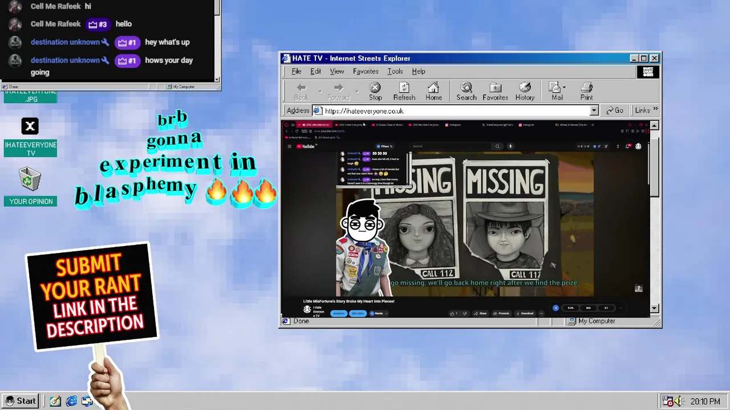Open the View menu
The width and height of the screenshot is (730, 410).
pos(337,71)
